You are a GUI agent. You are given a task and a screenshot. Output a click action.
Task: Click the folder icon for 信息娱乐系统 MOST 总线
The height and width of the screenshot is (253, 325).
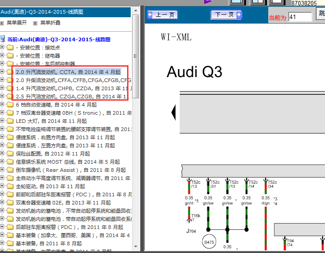[10, 161]
